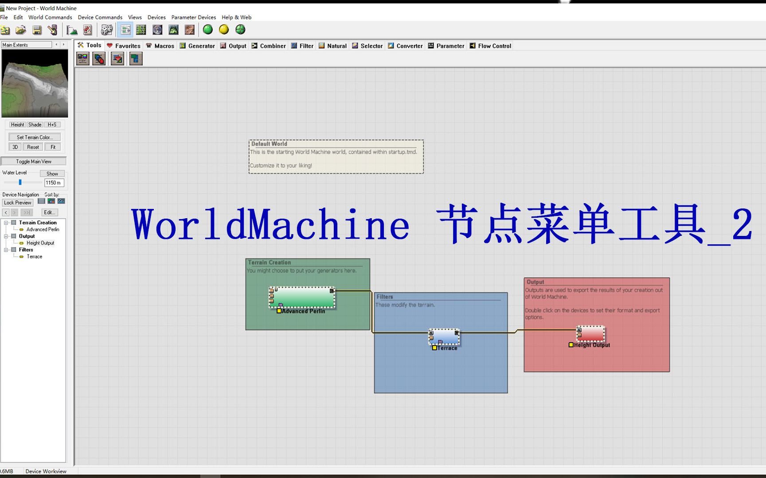Switch to the Converter tab
This screenshot has height=478, width=766.
pyautogui.click(x=405, y=46)
